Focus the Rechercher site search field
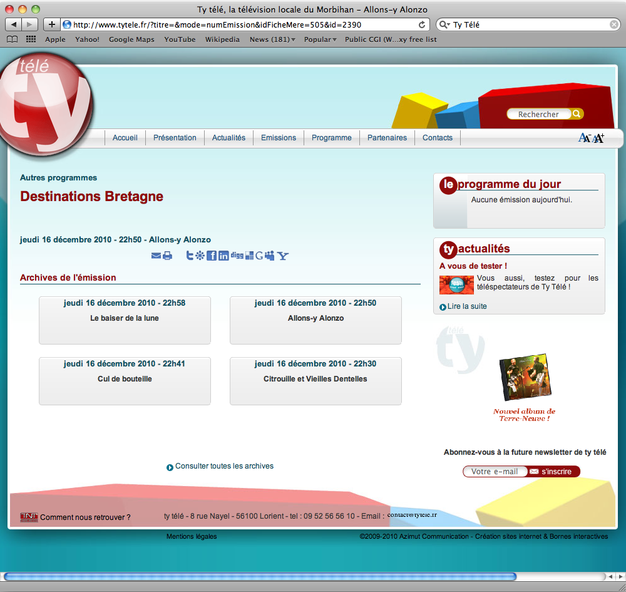This screenshot has height=592, width=626. tap(538, 114)
